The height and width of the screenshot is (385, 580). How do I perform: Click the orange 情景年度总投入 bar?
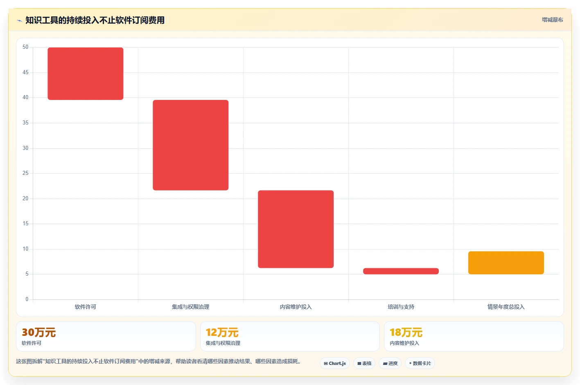(x=506, y=263)
